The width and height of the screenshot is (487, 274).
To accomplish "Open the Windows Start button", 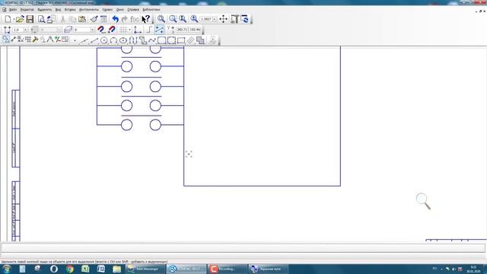I will (7, 269).
